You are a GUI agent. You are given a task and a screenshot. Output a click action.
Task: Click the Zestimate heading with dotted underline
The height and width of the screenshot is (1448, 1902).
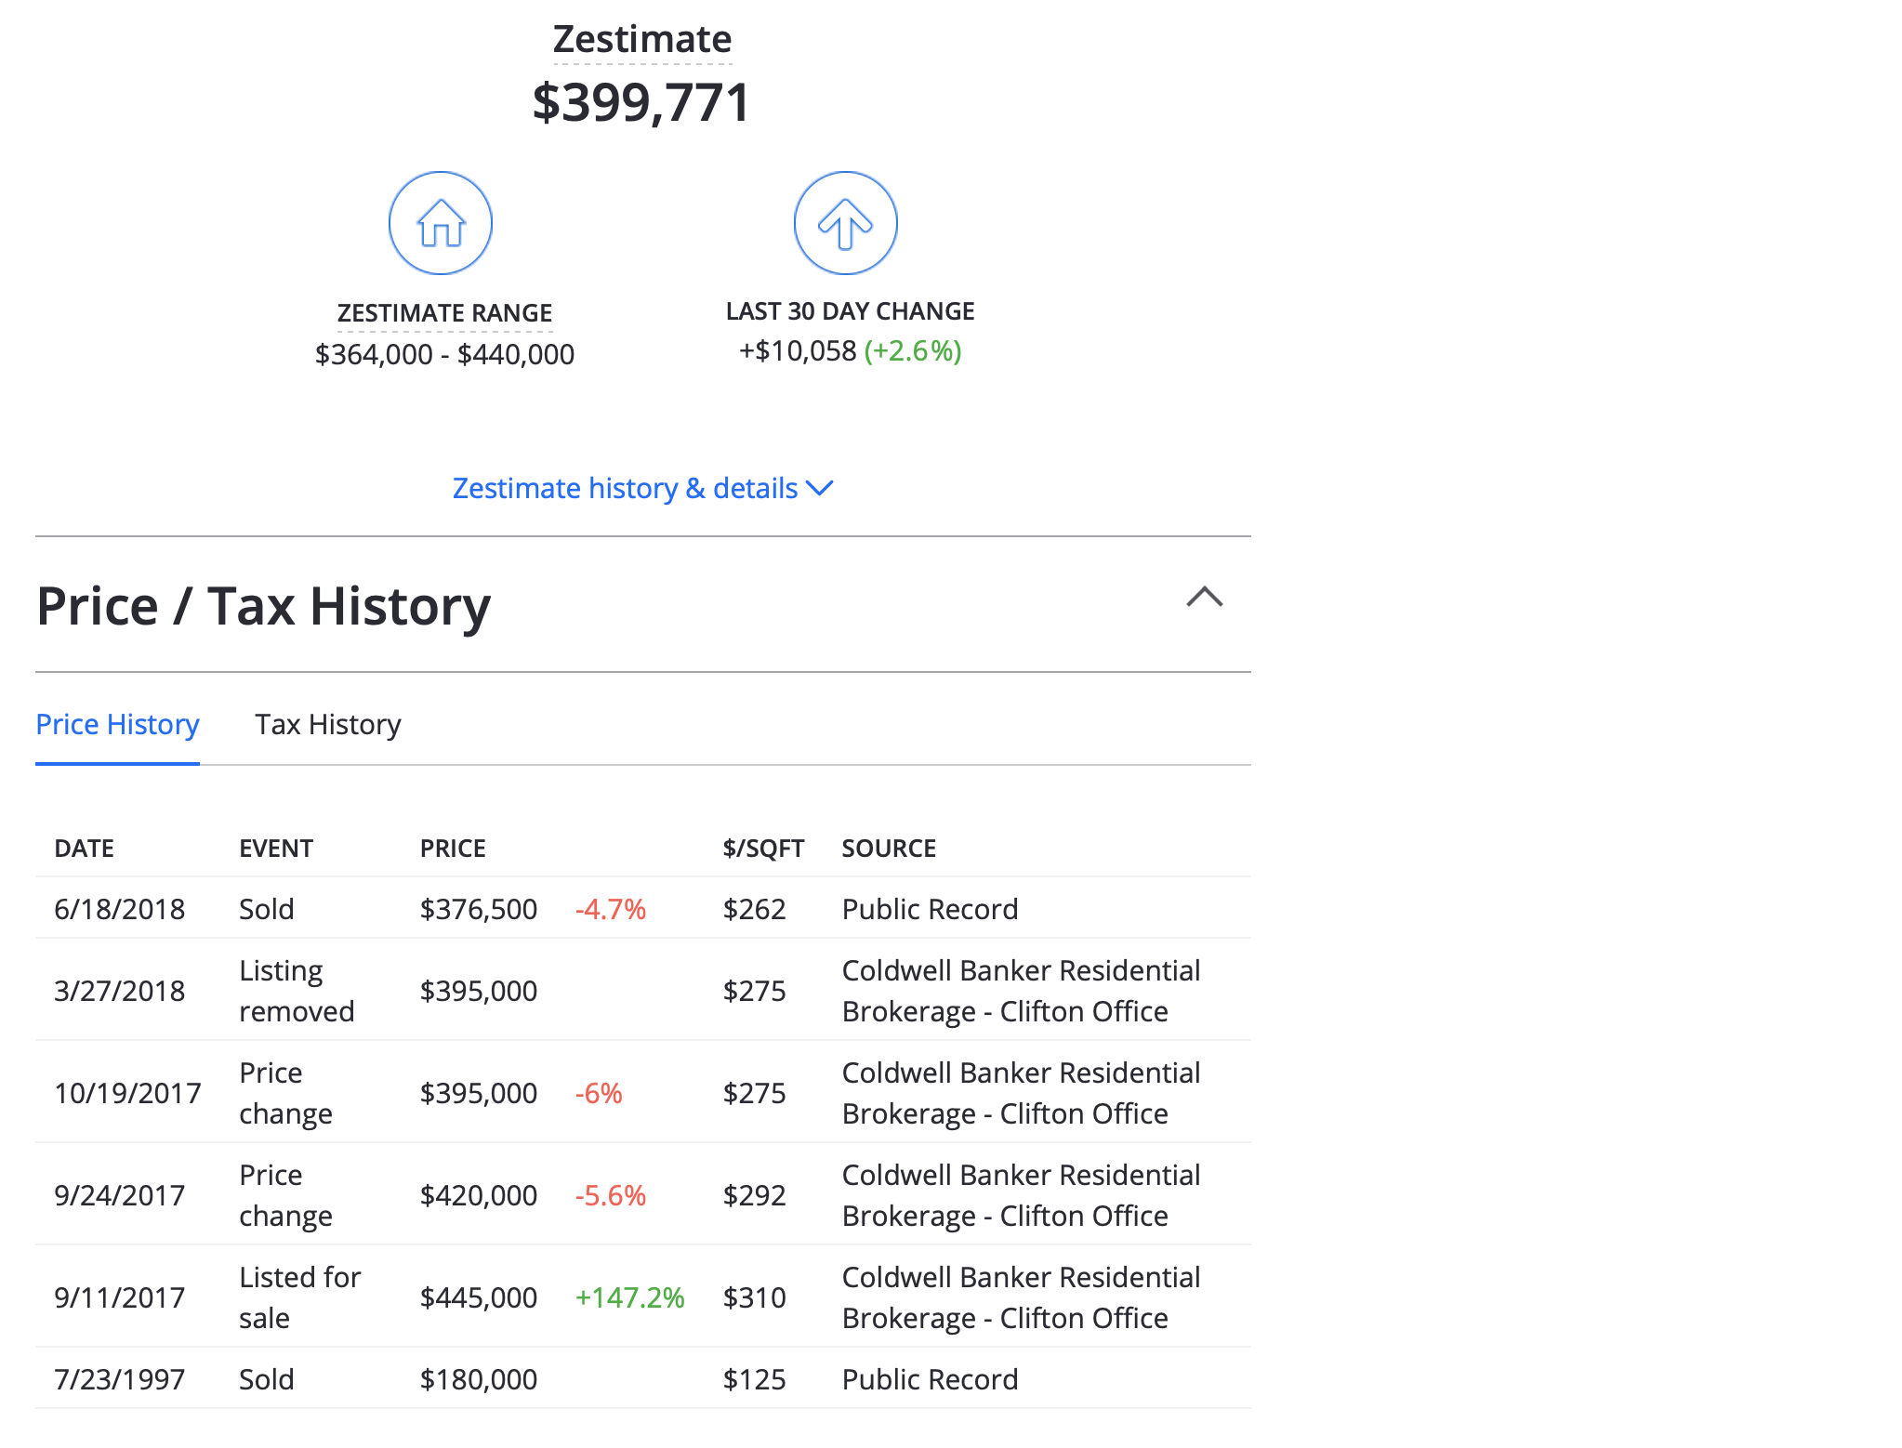[641, 40]
